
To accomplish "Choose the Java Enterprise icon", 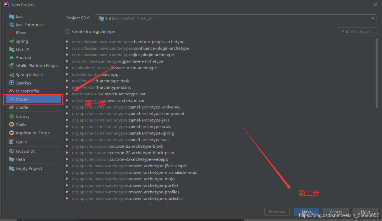I will (12, 25).
